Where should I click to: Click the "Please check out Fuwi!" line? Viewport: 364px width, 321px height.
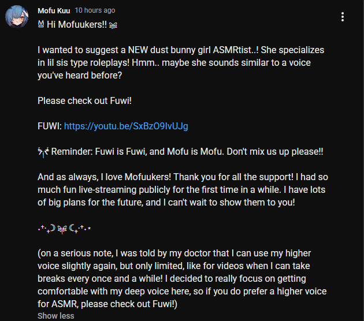(x=84, y=101)
